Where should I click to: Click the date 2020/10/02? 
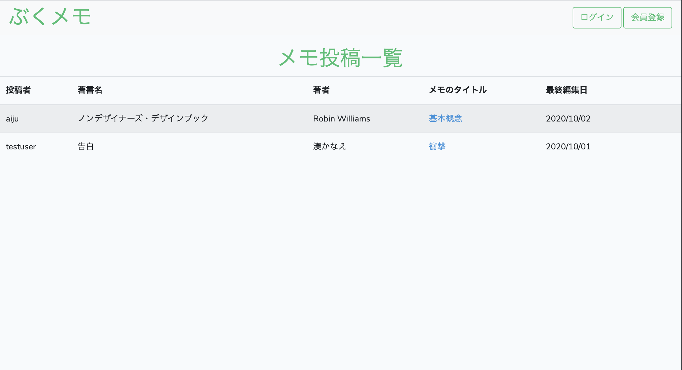point(568,119)
